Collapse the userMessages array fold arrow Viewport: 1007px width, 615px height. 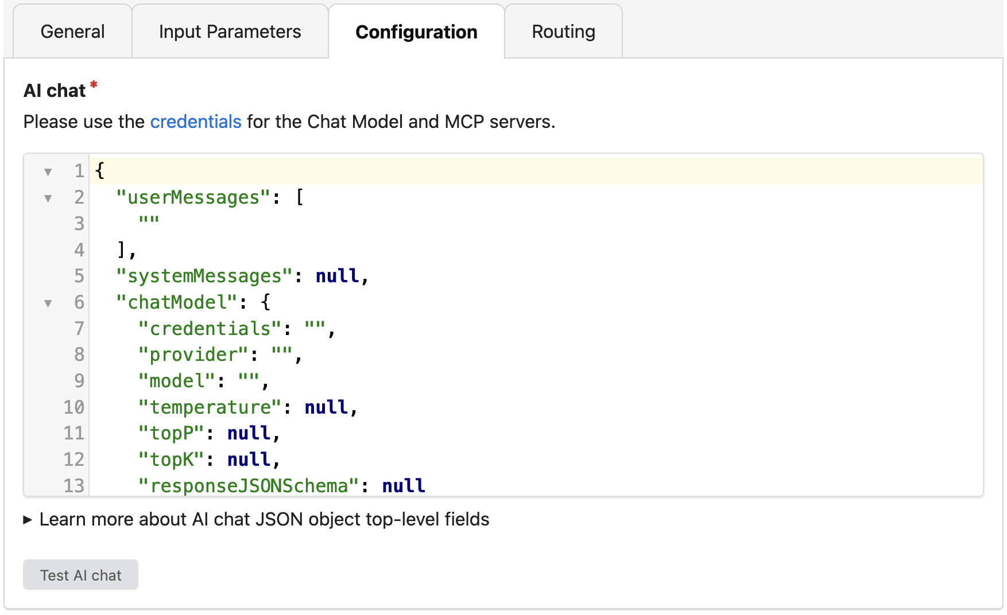point(48,198)
